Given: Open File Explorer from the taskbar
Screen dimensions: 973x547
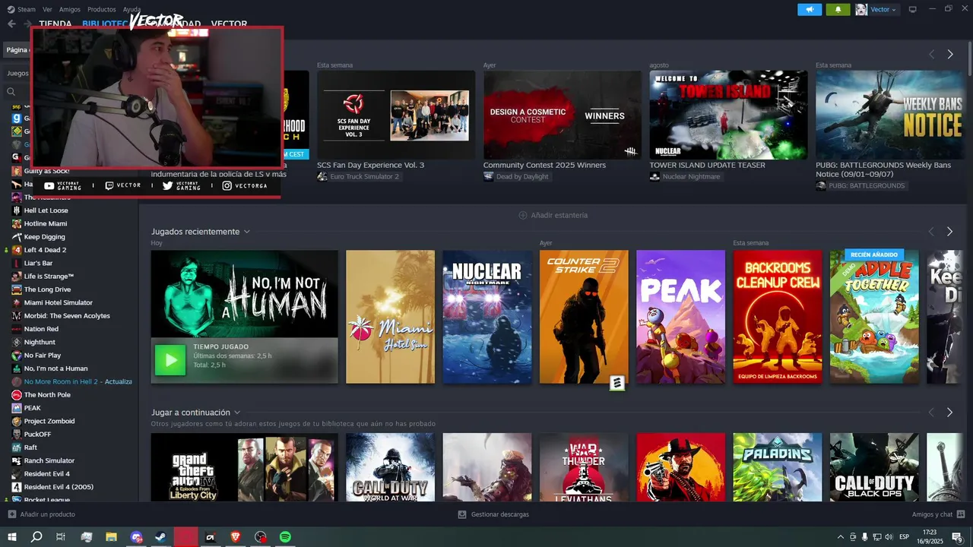Looking at the screenshot, I should click(112, 537).
